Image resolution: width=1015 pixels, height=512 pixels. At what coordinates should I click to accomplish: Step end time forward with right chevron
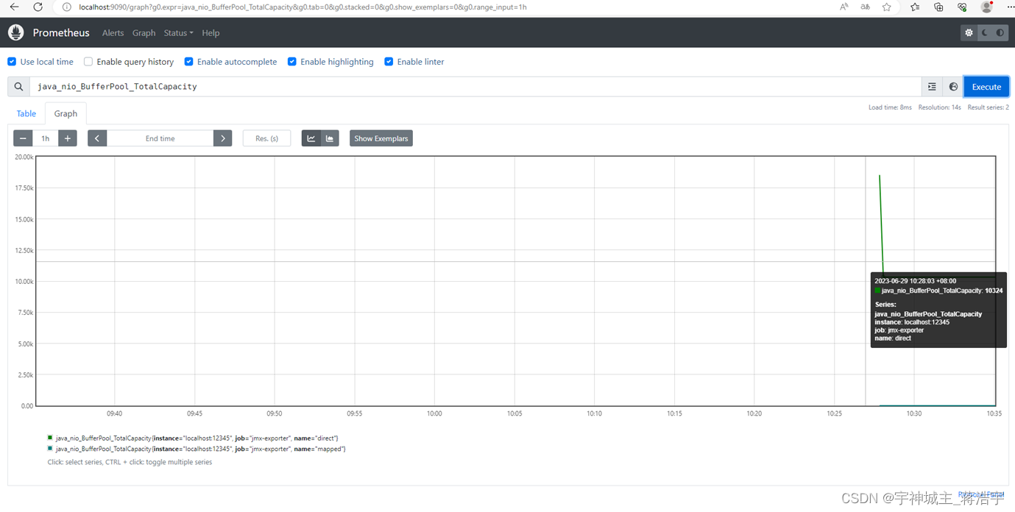tap(222, 138)
